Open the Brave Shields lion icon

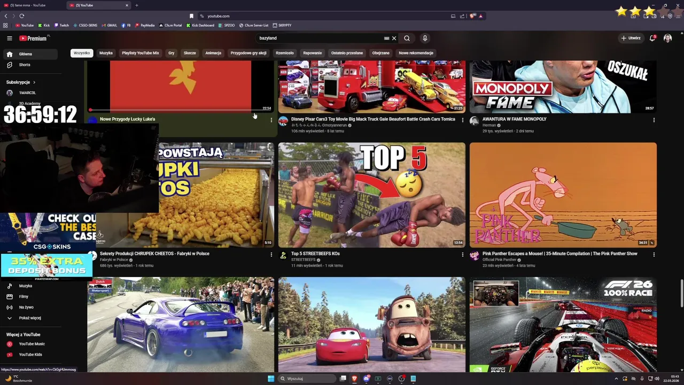pyautogui.click(x=472, y=16)
